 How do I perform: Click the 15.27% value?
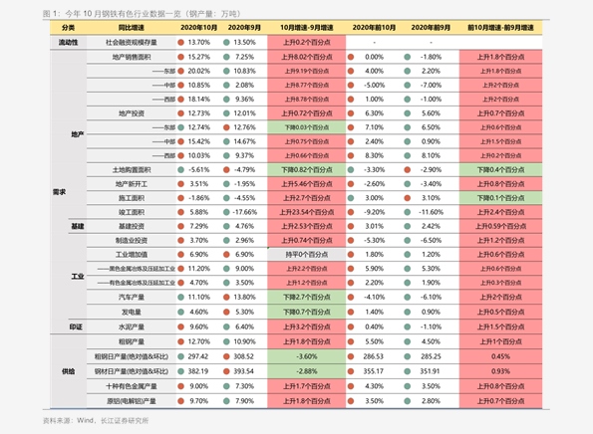click(199, 57)
